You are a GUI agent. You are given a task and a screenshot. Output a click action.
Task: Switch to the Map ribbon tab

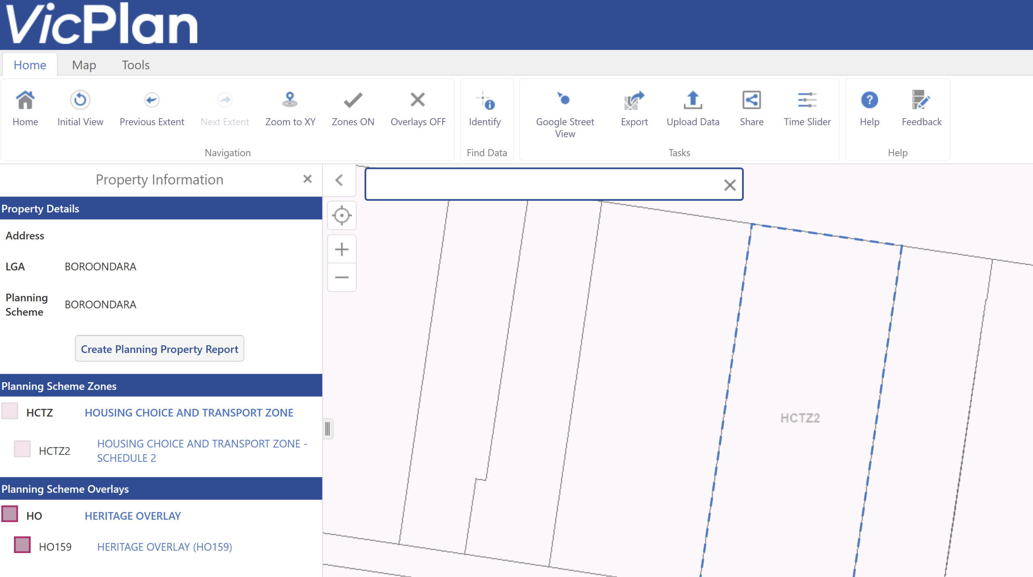[x=84, y=65]
